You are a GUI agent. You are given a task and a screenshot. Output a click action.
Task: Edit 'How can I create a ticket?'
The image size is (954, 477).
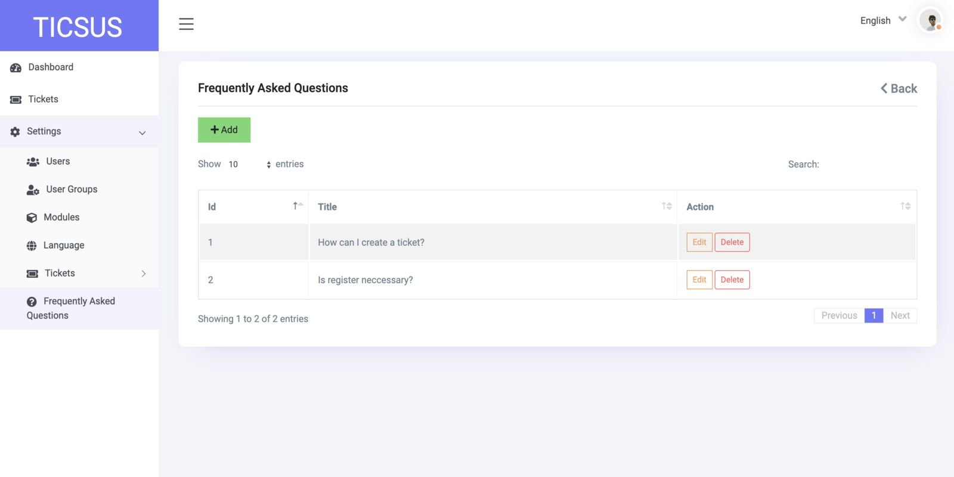[699, 242]
